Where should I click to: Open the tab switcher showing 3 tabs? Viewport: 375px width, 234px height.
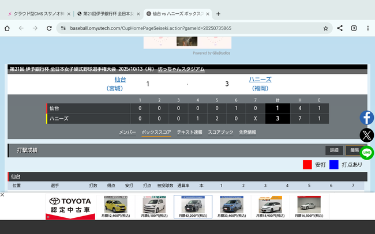point(354,28)
